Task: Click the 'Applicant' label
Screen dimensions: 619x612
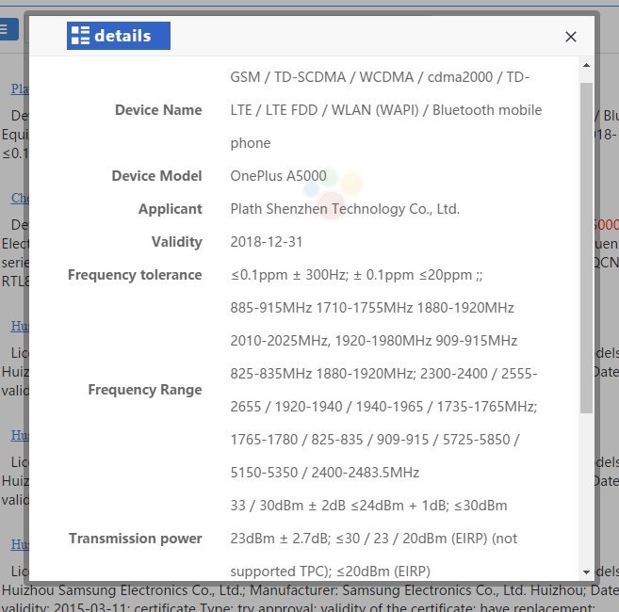Action: tap(171, 209)
